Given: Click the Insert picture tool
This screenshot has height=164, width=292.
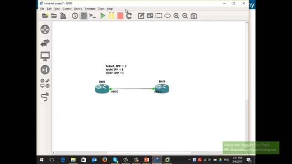Looking at the screenshot, I should click(150, 16).
